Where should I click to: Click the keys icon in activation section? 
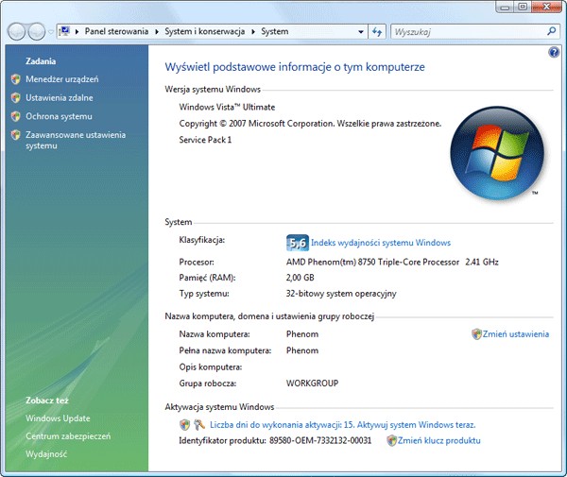pos(199,425)
